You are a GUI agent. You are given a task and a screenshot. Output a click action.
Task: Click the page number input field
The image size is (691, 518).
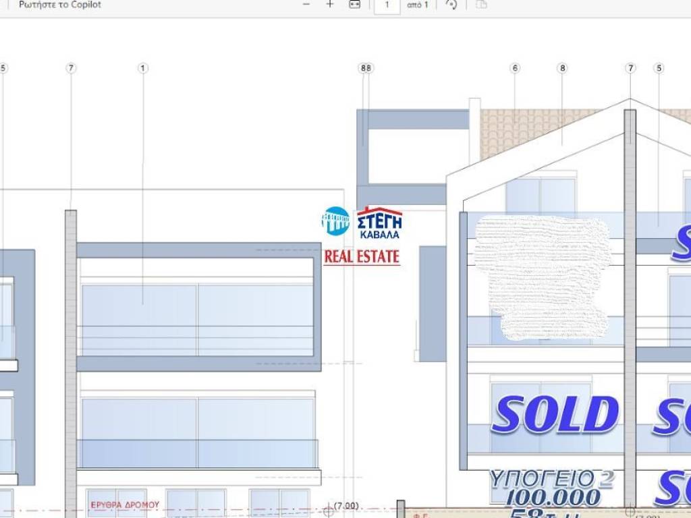[x=387, y=5]
